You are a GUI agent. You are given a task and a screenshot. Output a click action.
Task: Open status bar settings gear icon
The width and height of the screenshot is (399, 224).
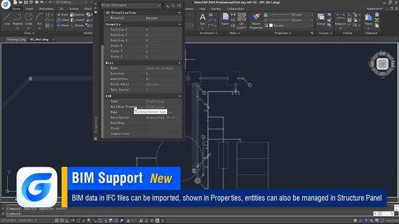click(x=355, y=220)
